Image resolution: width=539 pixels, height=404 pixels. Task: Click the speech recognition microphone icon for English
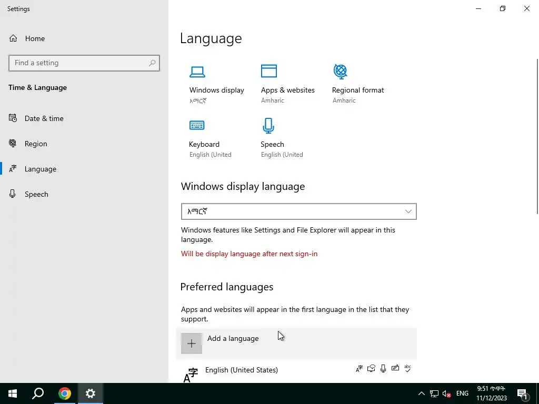point(383,369)
